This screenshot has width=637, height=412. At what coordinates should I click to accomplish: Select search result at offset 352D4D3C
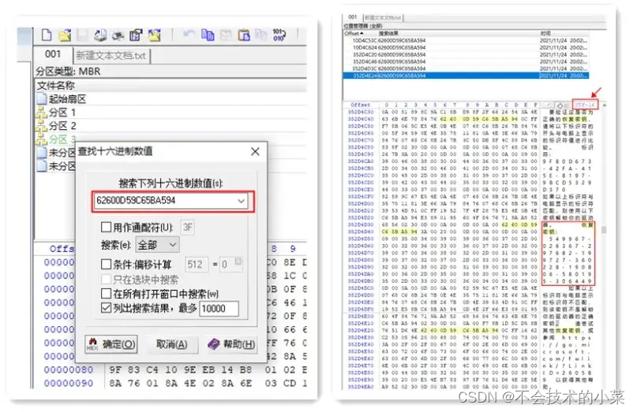466,69
